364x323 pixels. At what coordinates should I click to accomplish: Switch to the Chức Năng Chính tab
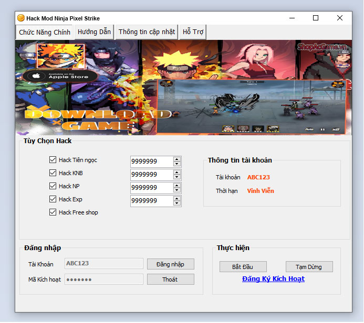click(x=45, y=32)
